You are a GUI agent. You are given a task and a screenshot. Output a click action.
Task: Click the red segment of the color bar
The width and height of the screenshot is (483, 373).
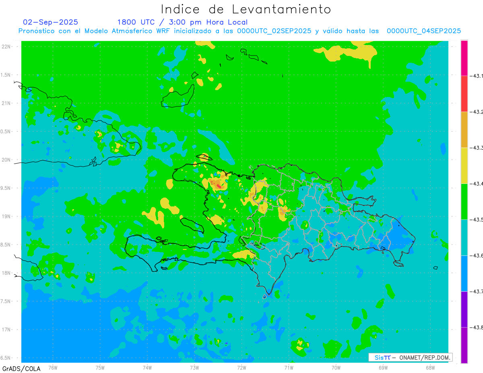tap(464, 93)
